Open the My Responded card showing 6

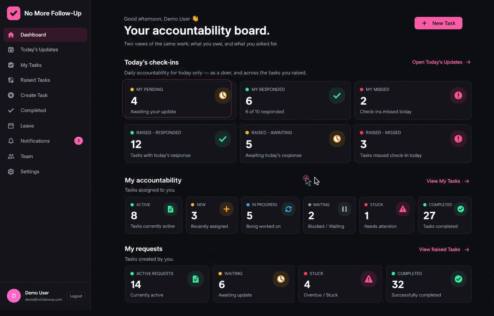(295, 100)
